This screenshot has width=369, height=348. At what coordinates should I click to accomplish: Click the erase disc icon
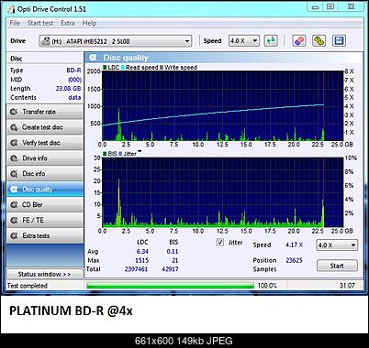(298, 40)
